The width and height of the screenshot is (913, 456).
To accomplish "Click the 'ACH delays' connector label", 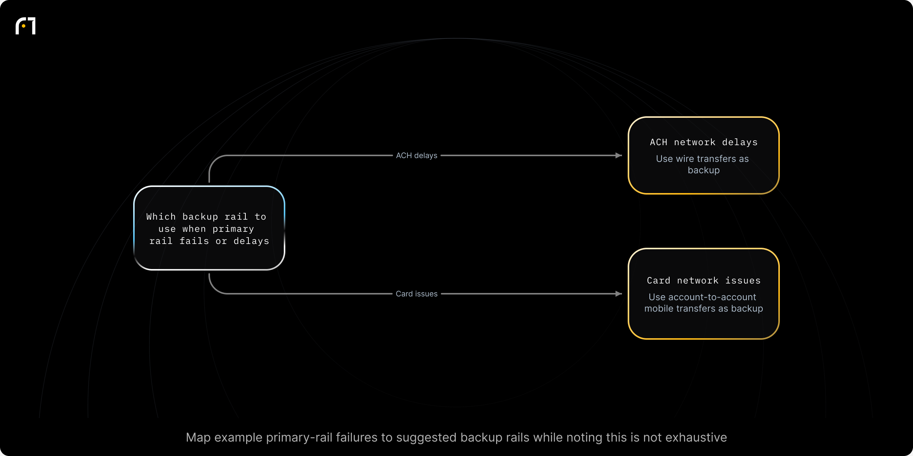I will point(417,155).
